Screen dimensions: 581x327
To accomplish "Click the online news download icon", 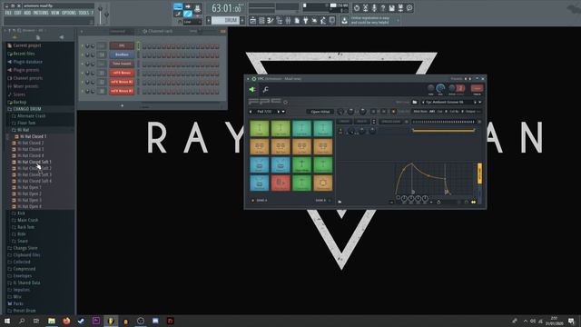I will 345,20.
